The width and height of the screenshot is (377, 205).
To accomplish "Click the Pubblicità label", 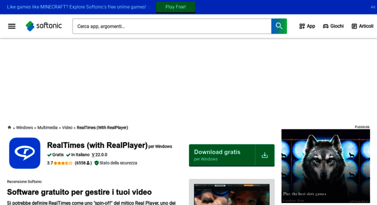I will [362, 127].
